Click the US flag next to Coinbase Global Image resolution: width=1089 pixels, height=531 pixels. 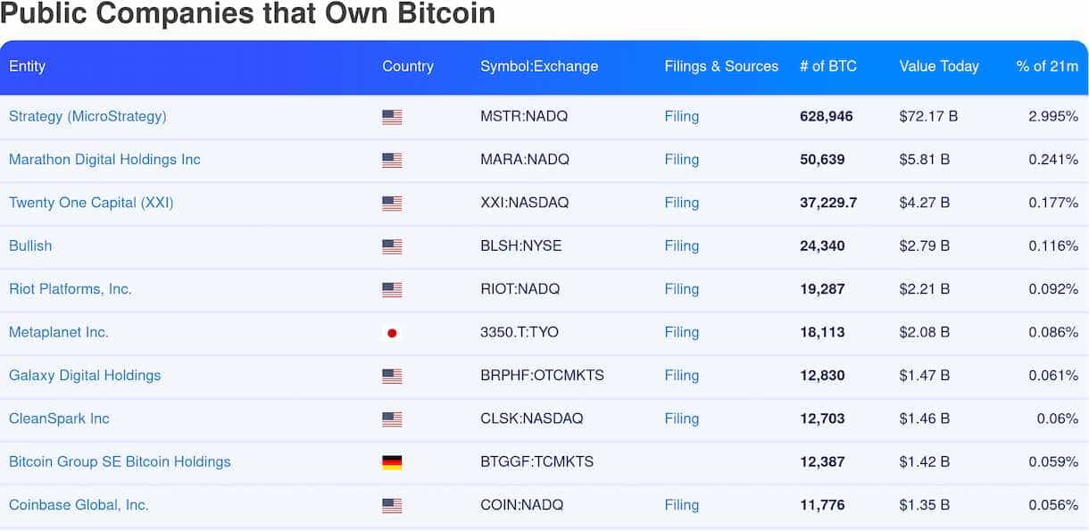click(392, 505)
